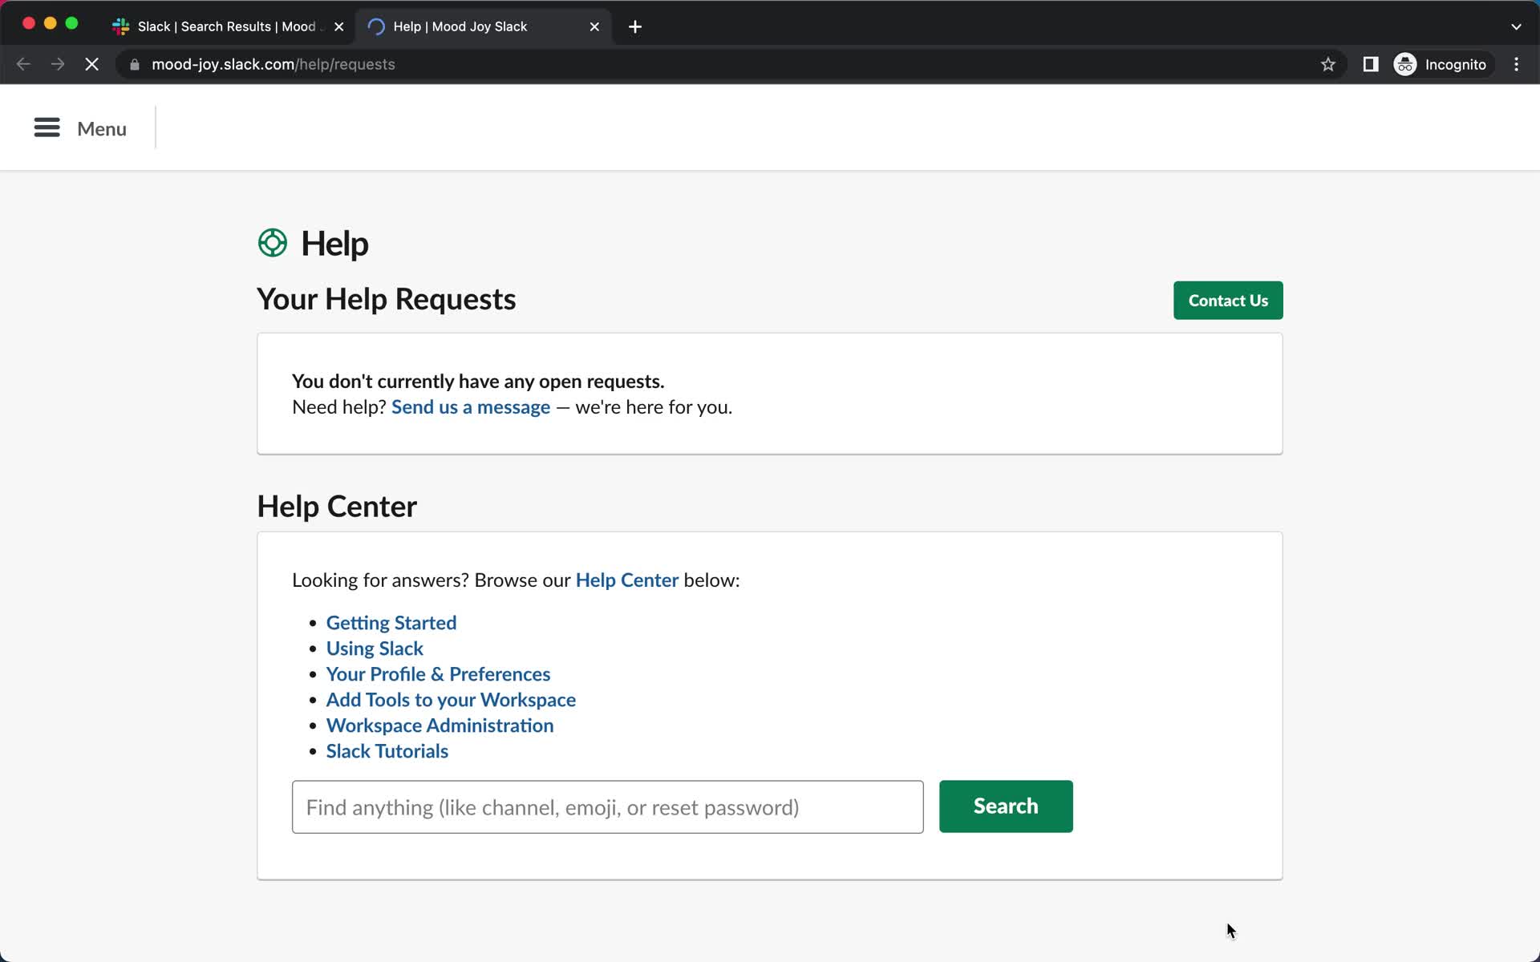Click the macOS green fullscreen button
Viewport: 1540px width, 962px height.
[x=71, y=23]
